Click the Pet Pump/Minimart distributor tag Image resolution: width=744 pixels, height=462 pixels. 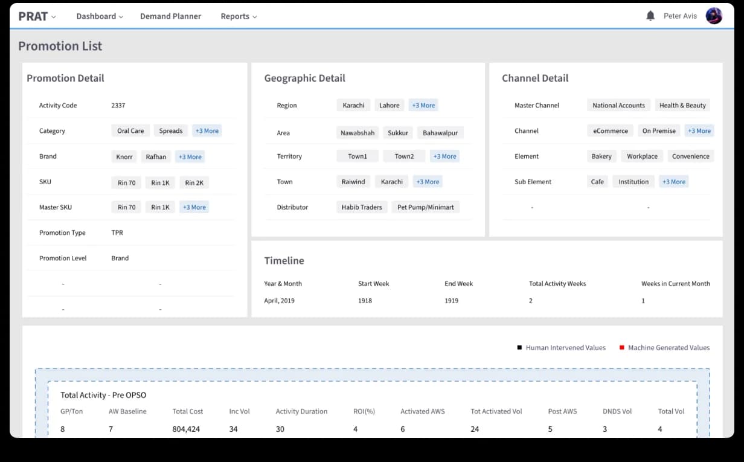(x=426, y=207)
